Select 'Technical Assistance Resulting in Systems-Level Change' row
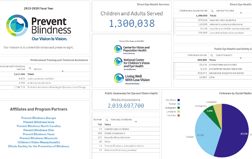This screenshot has height=159, width=252. [45, 87]
